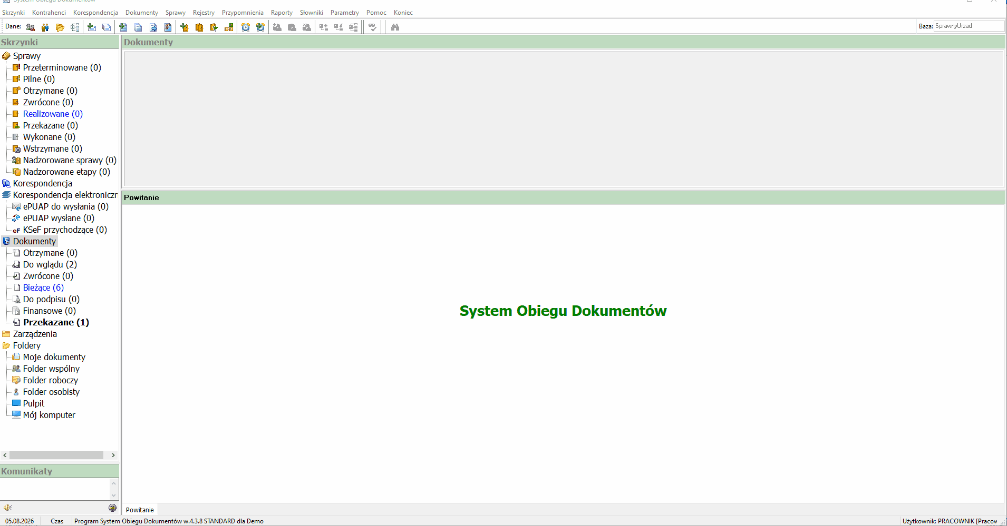This screenshot has height=526, width=1007.
Task: Open the Dokumenty menu in menu bar
Action: pyautogui.click(x=141, y=13)
